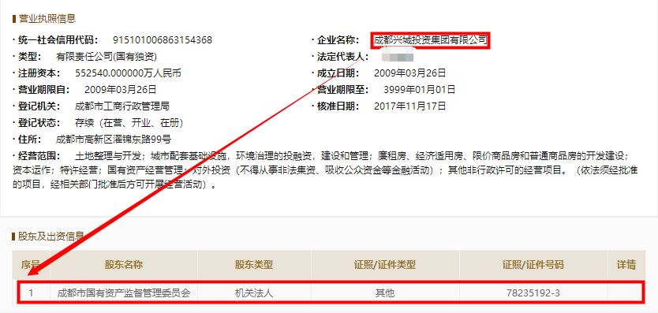658x313 pixels.
Task: Click the 股东类型 column header
Action: pyautogui.click(x=254, y=265)
